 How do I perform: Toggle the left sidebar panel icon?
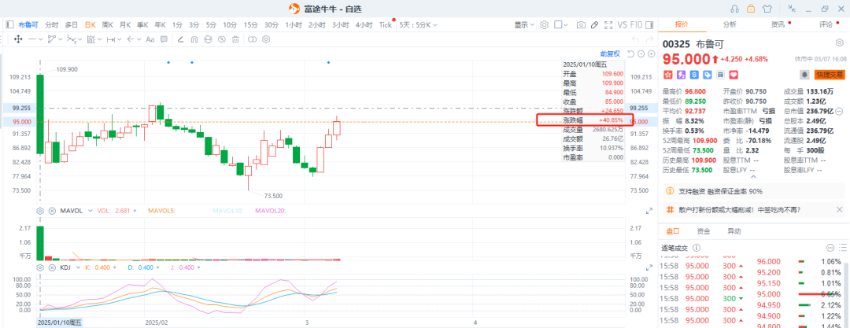tap(9, 24)
